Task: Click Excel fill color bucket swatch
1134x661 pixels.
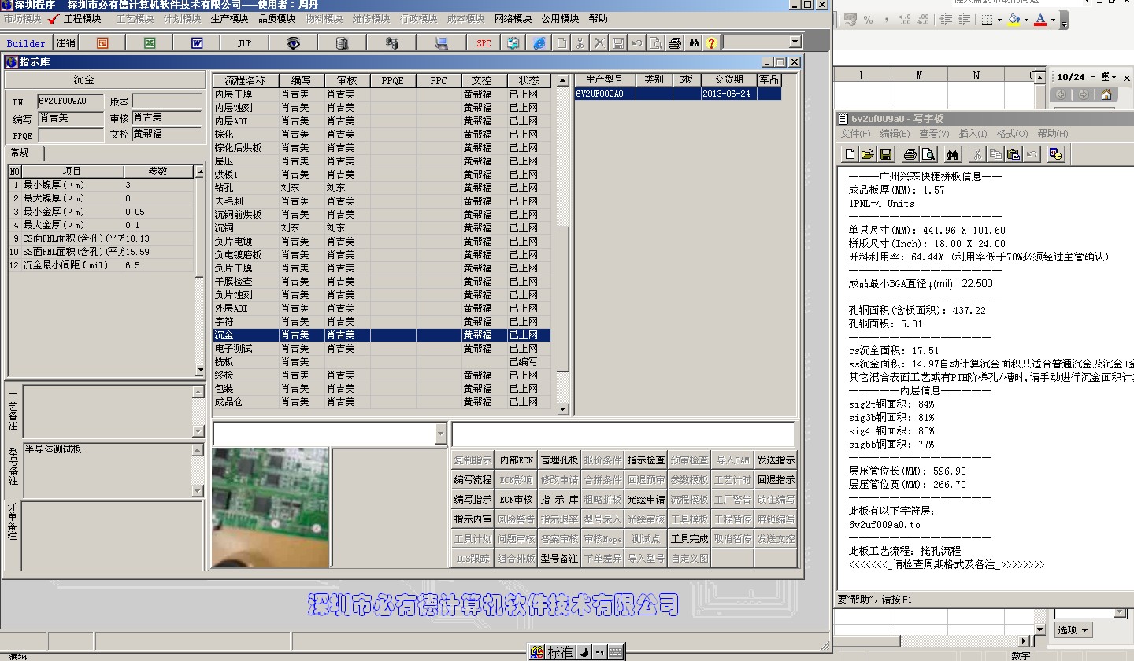Action: coord(1014,20)
